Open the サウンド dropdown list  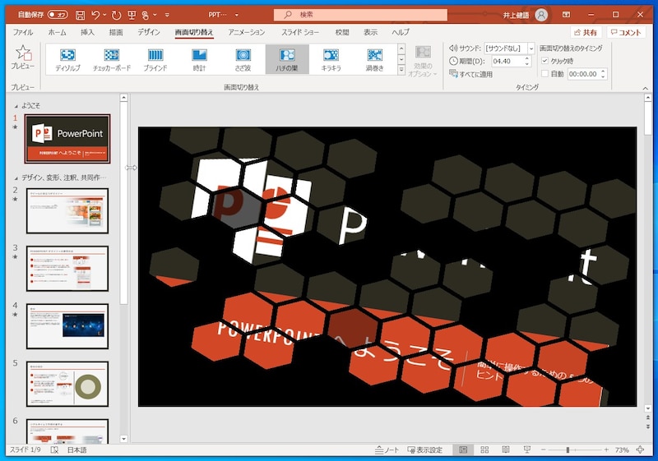click(531, 48)
